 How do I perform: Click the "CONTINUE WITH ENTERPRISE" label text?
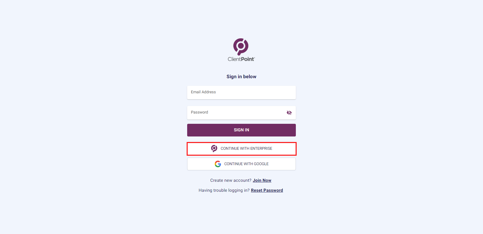[246, 149]
